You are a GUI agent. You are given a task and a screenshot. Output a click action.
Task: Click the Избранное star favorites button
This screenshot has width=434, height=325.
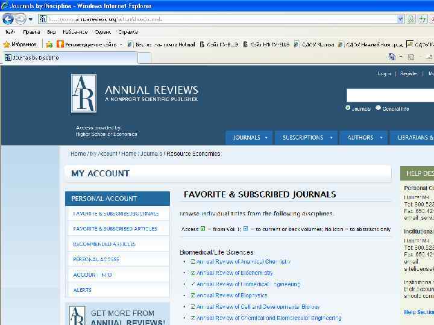pos(20,44)
